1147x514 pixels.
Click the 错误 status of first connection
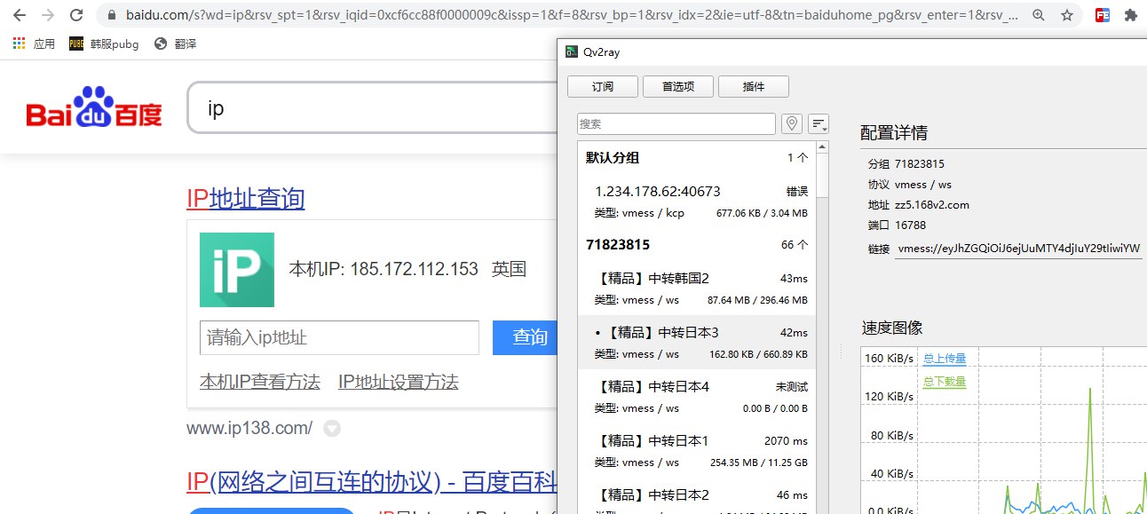coord(797,192)
